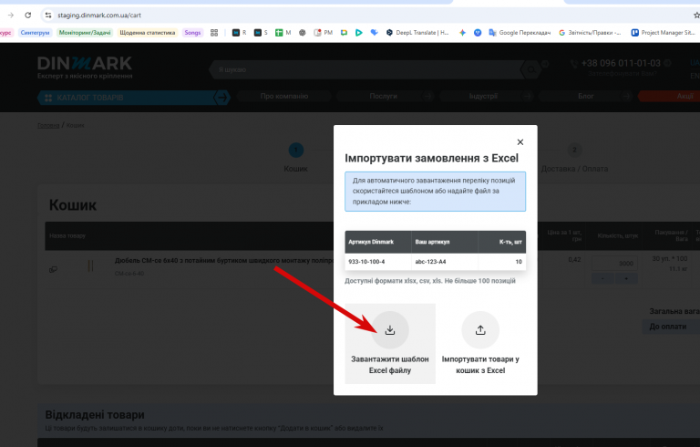Click the info icon beside phone number

[x=667, y=63]
